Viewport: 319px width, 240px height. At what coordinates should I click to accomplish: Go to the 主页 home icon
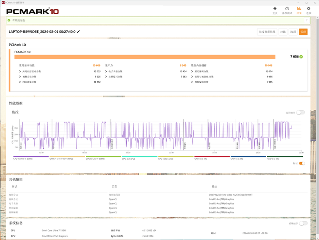(275, 9)
